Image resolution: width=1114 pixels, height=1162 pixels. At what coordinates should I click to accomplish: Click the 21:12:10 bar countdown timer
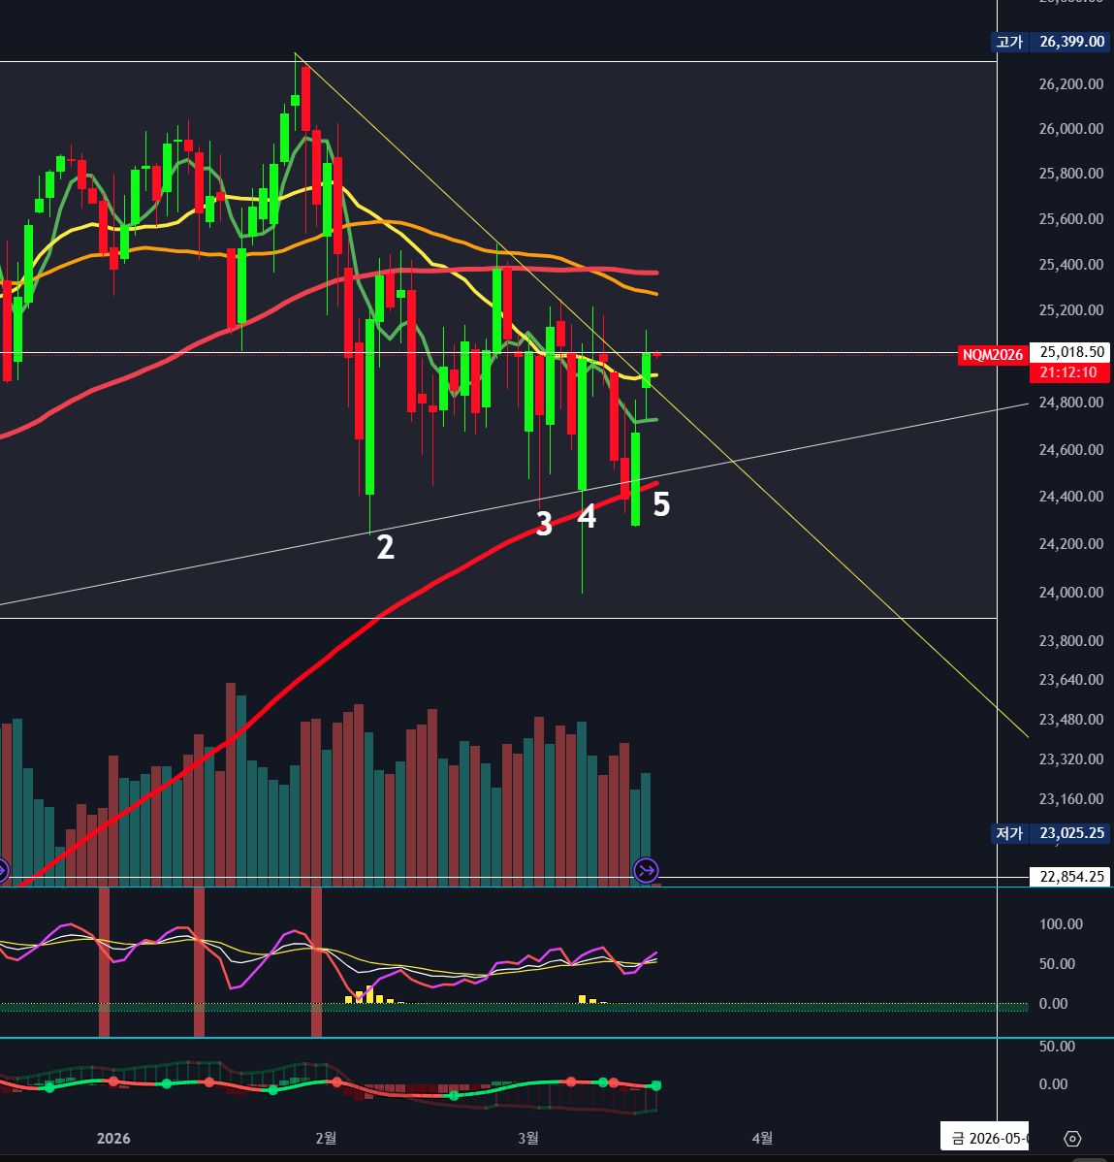point(1068,372)
